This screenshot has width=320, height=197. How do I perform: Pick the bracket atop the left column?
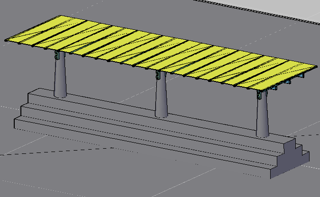[x=57, y=55]
